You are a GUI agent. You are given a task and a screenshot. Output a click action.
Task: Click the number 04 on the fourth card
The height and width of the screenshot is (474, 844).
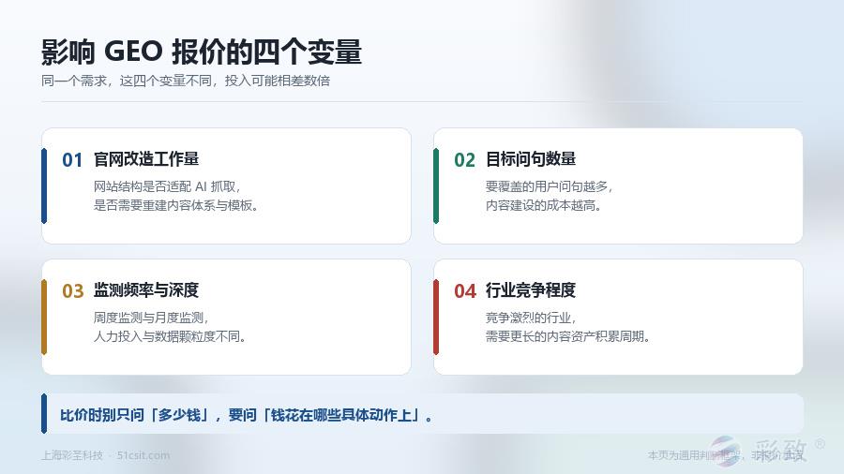pos(465,290)
